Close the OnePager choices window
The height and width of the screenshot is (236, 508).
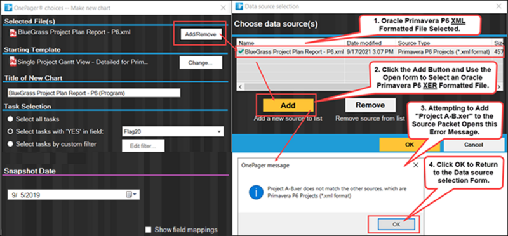pyautogui.click(x=224, y=8)
